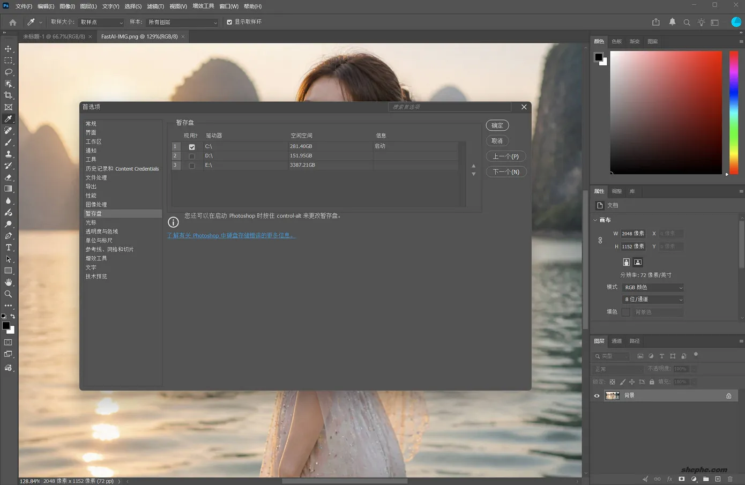Screen dimensions: 745x485
Task: Select the Clone Stamp tool
Action: (8, 154)
